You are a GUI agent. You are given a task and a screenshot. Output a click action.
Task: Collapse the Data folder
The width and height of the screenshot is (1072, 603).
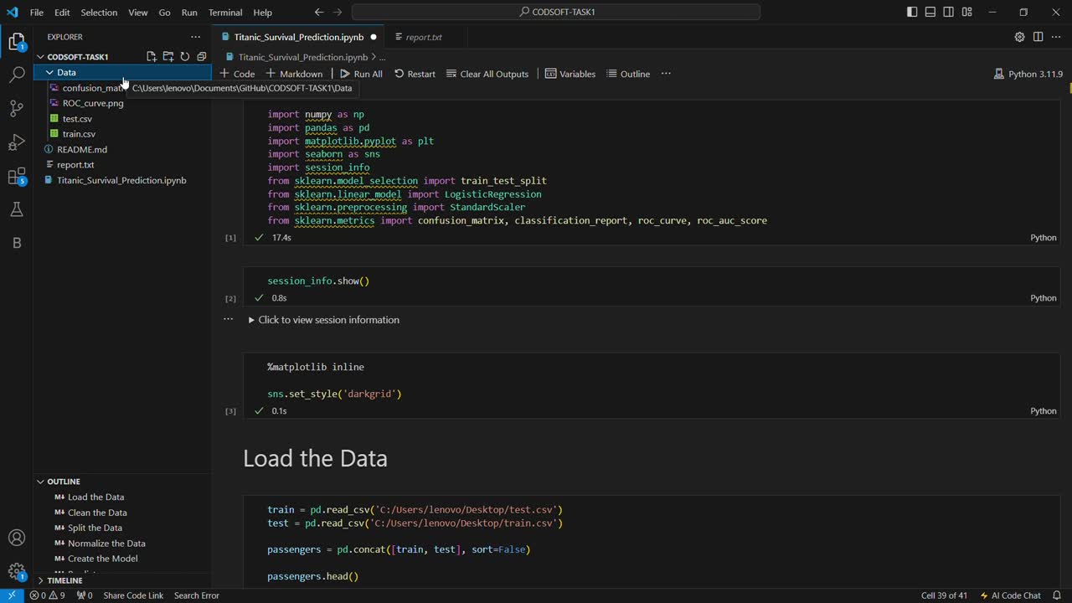coord(122,72)
